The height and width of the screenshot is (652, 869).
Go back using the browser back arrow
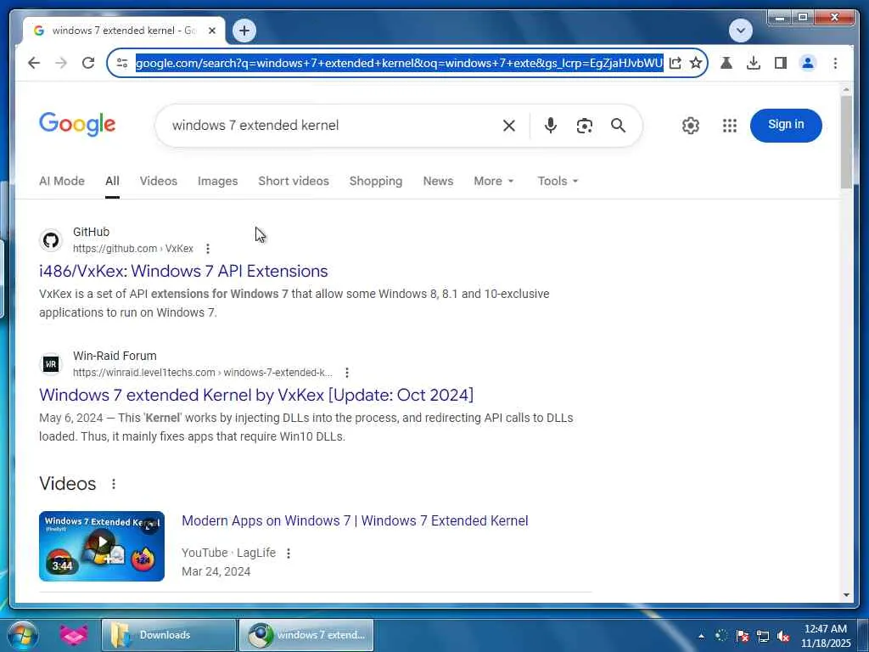click(34, 63)
